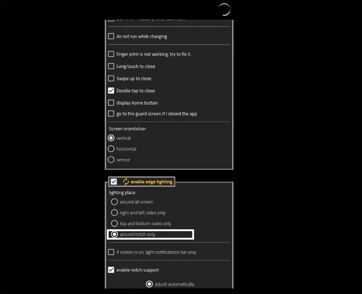
Task: Enable Long touch to close
Action: pos(111,66)
